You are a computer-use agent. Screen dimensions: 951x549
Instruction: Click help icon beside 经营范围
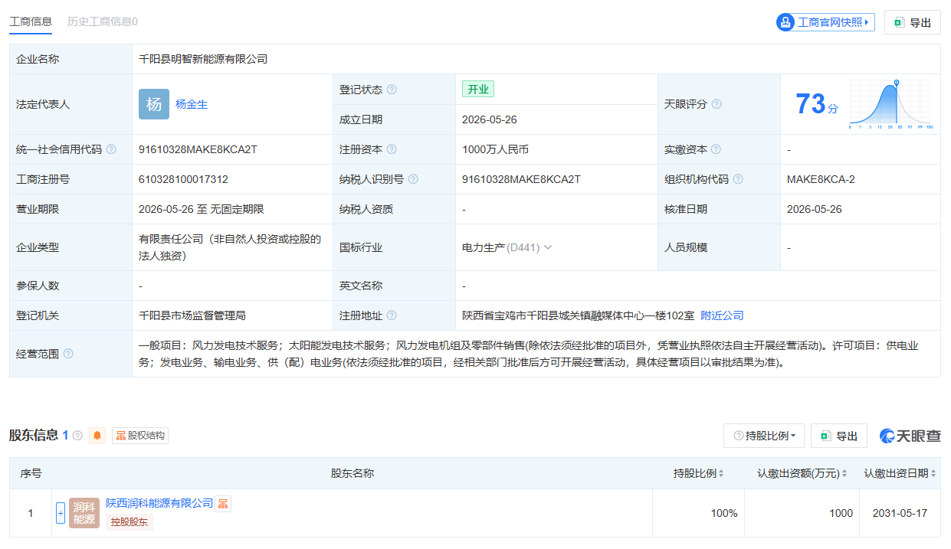pyautogui.click(x=68, y=354)
